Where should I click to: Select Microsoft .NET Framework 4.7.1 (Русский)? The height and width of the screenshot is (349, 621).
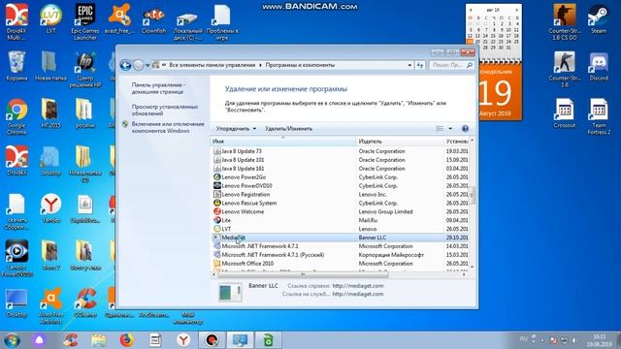click(x=341, y=255)
